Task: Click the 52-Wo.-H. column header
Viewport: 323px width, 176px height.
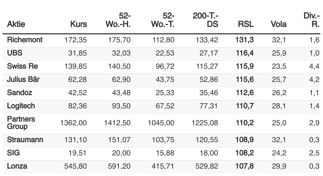Action: tap(118, 20)
